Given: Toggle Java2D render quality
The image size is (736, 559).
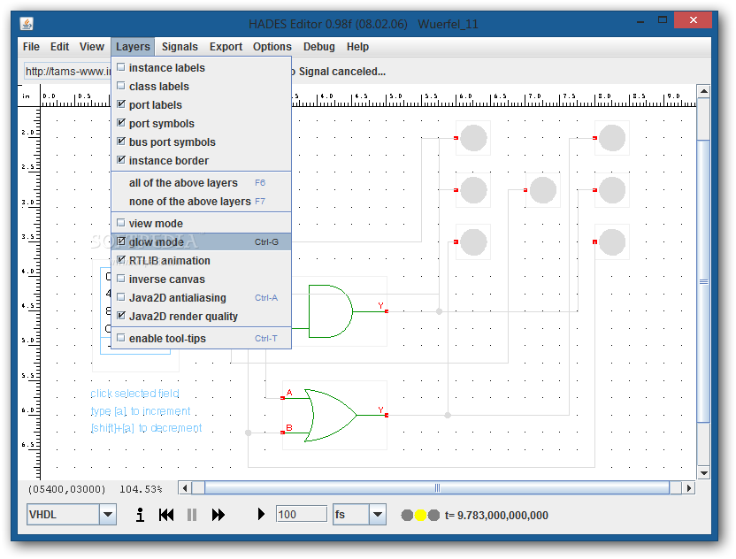Looking at the screenshot, I should tap(201, 317).
